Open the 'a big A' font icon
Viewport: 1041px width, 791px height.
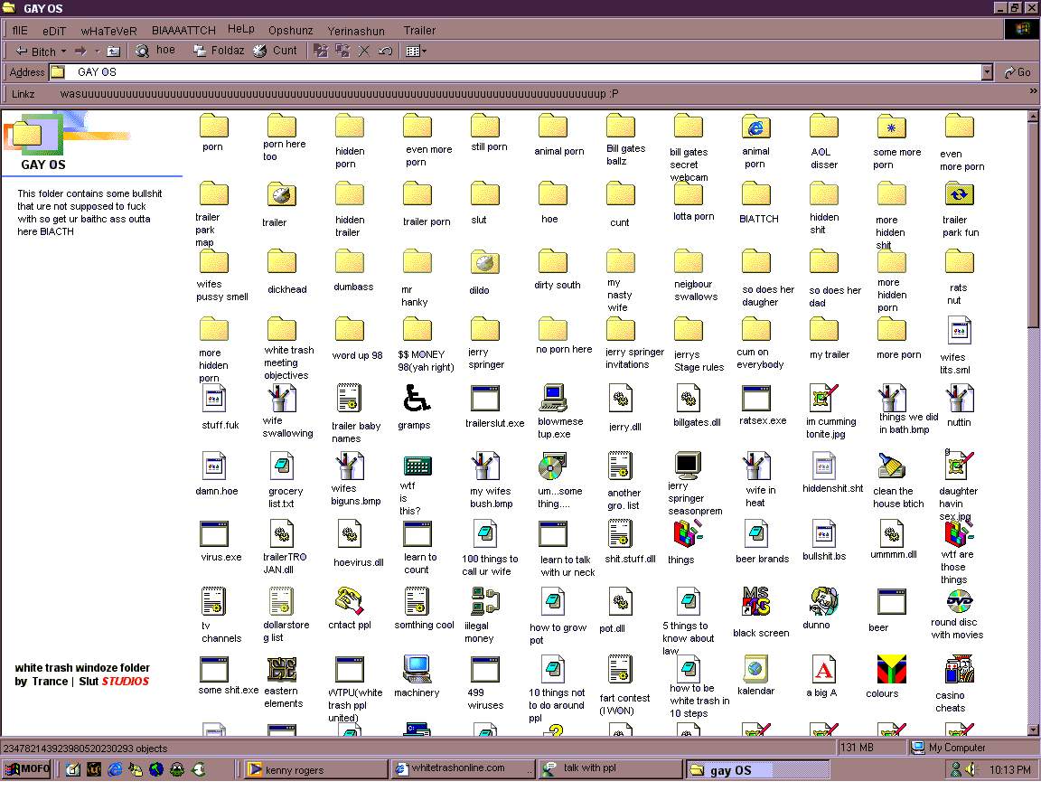pyautogui.click(x=823, y=670)
